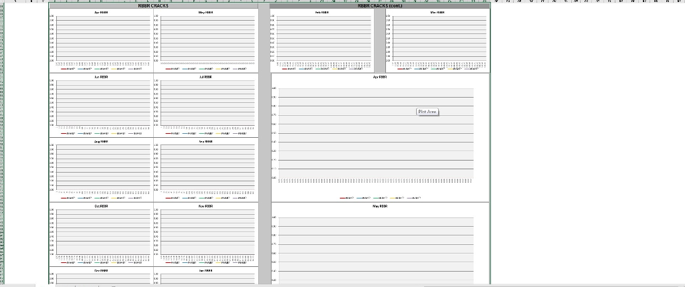The image size is (685, 287).
Task: Select the plot area of the large May RBBR chart
Action: (x=376, y=251)
